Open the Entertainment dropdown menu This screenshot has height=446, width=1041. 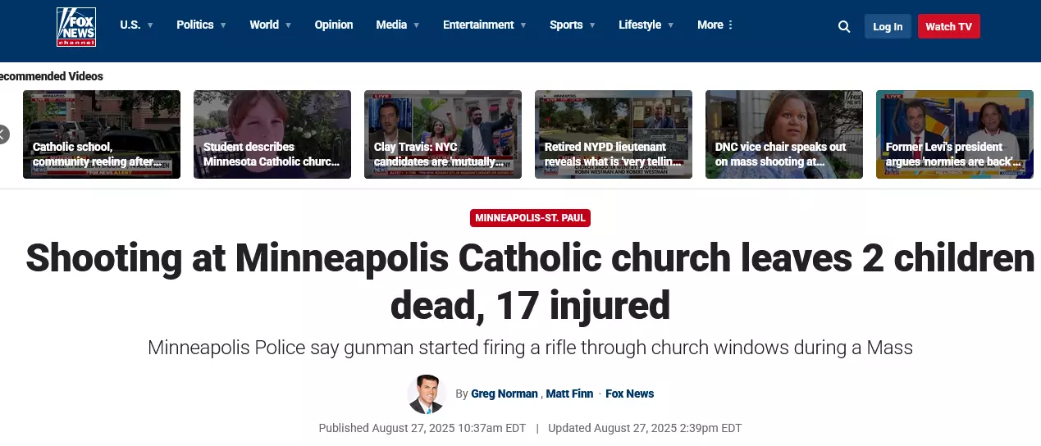[x=484, y=25]
